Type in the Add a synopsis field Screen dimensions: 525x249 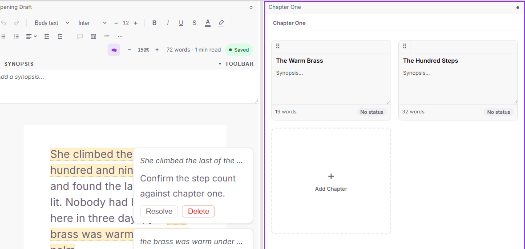[129, 86]
